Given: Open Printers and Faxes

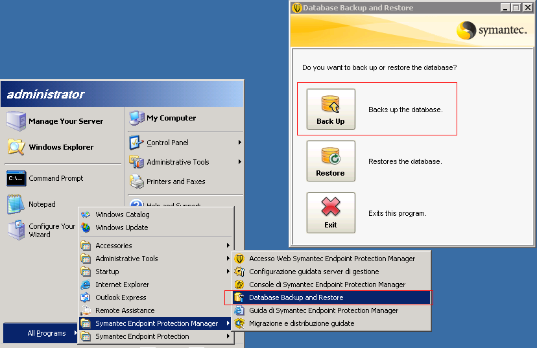Looking at the screenshot, I should click(x=185, y=181).
